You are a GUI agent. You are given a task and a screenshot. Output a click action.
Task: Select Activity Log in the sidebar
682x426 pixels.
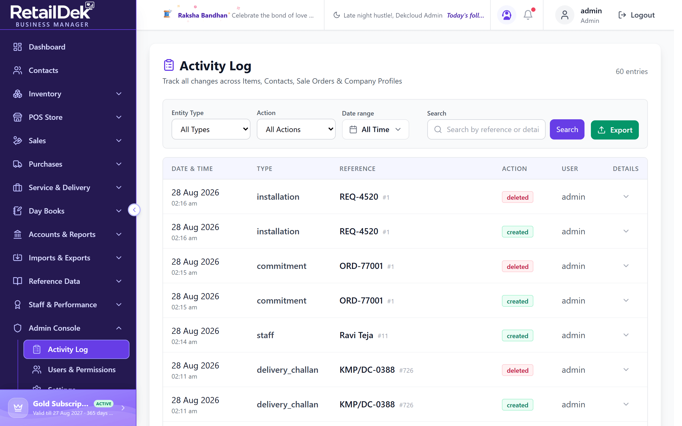coord(76,349)
